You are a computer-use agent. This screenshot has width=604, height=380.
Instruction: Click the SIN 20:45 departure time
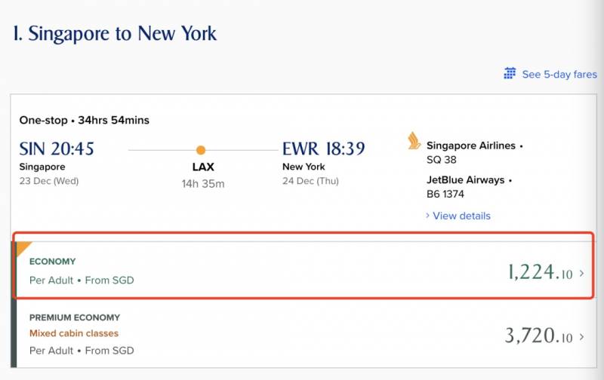(57, 149)
